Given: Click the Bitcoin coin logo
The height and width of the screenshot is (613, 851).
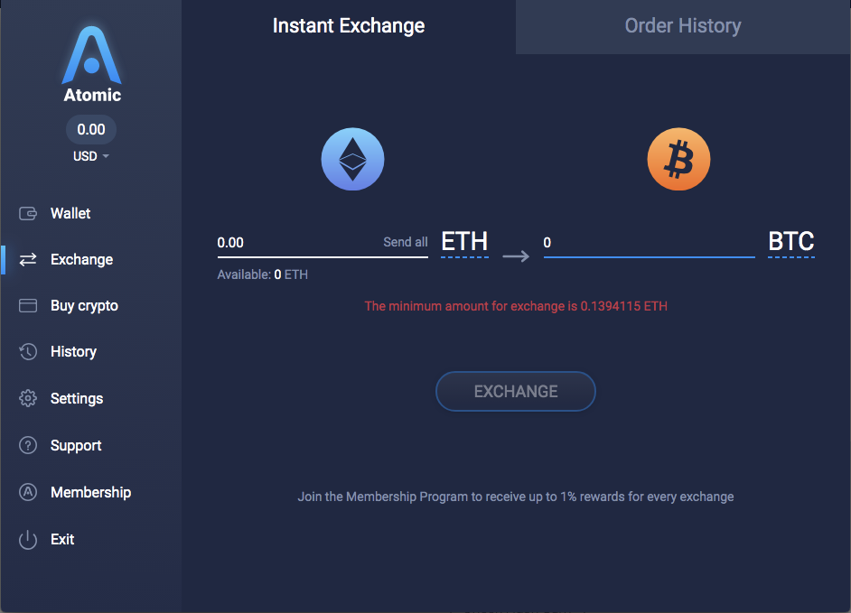Looking at the screenshot, I should (678, 159).
